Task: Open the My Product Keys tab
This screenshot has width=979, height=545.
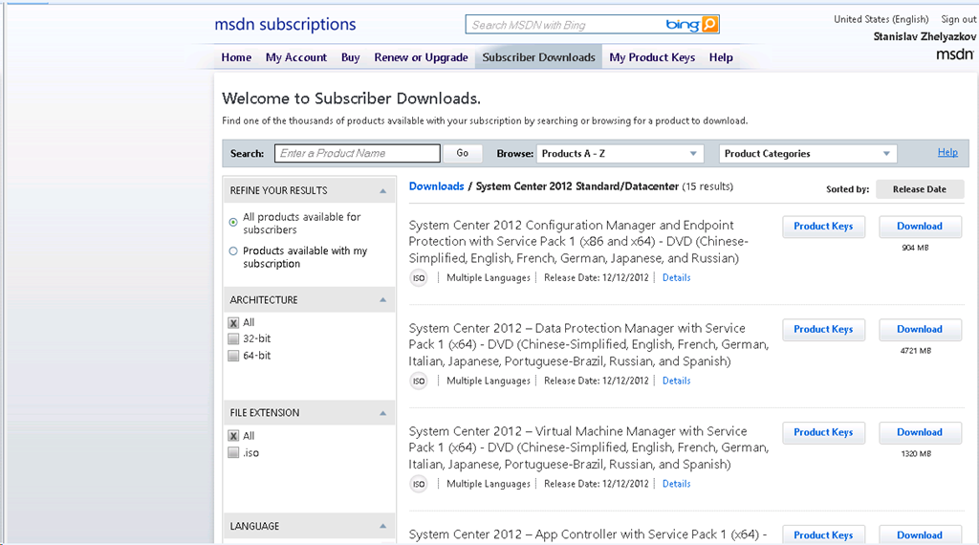Action: click(652, 57)
